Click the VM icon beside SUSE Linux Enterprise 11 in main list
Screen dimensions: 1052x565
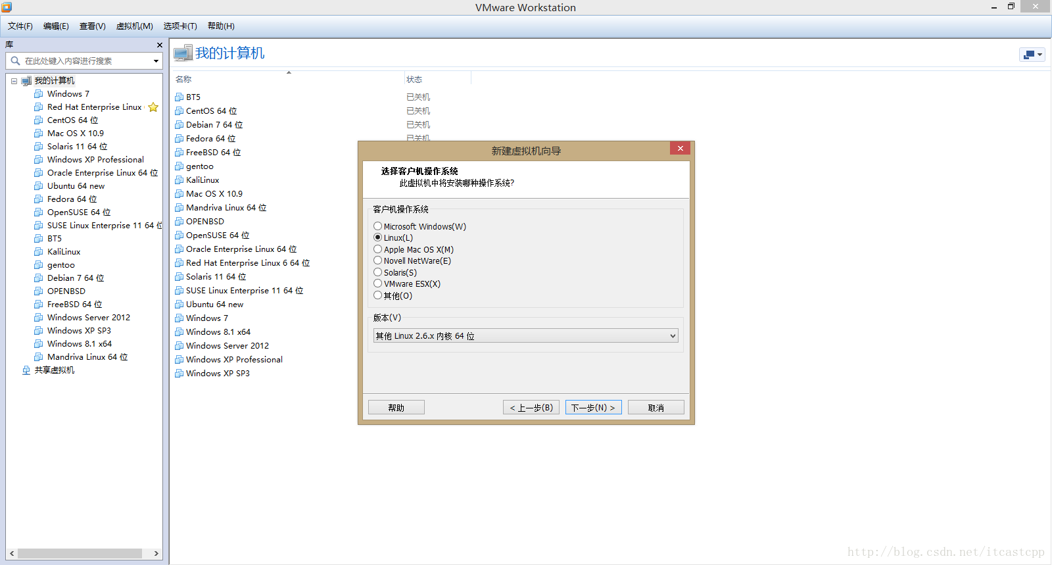pos(179,291)
